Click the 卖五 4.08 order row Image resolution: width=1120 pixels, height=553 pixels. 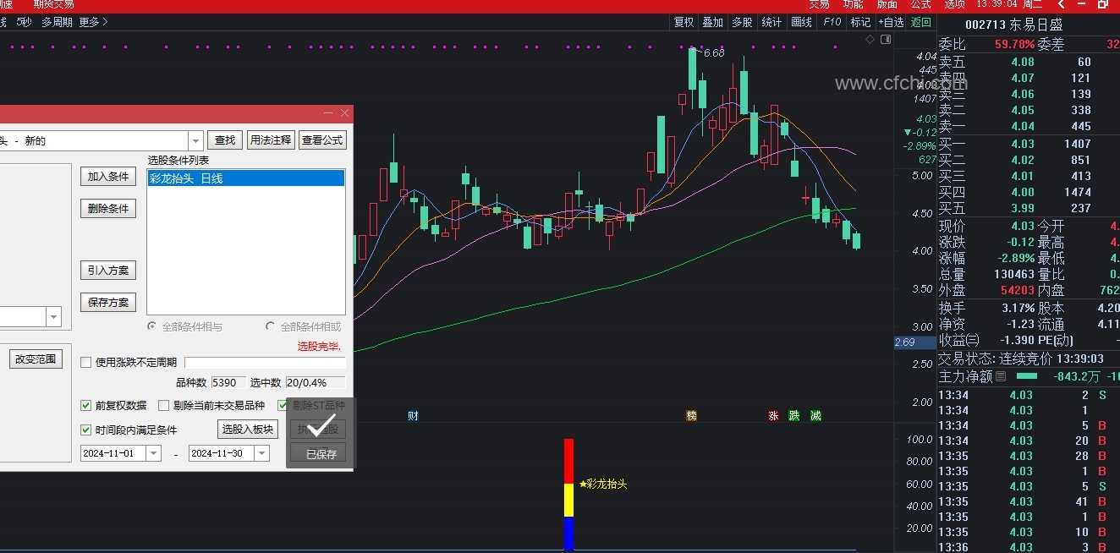point(1029,62)
